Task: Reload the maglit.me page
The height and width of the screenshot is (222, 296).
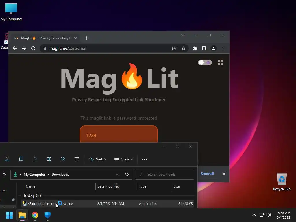Action: tap(33, 49)
